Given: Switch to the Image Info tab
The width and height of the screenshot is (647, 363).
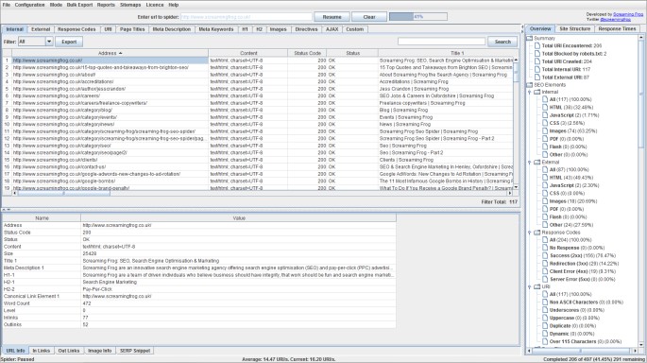Looking at the screenshot, I should tap(100, 351).
